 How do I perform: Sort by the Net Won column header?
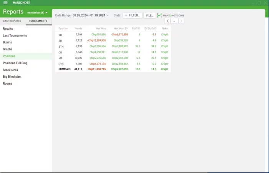pos(101,28)
